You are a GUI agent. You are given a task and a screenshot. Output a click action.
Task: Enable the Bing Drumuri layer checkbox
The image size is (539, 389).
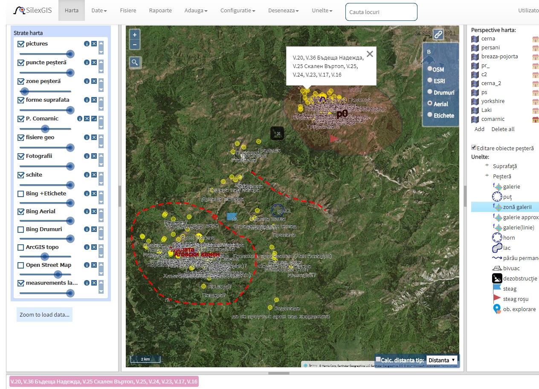[20, 229]
